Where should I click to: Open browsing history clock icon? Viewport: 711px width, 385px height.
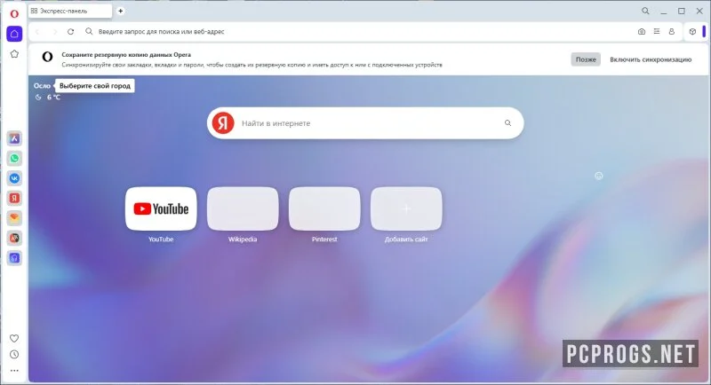click(14, 355)
